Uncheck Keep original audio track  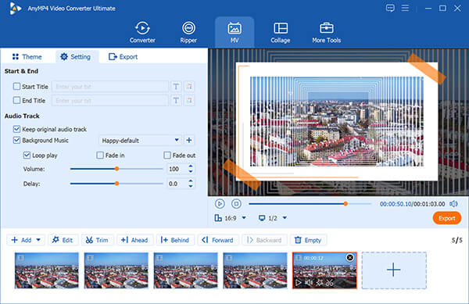16,129
